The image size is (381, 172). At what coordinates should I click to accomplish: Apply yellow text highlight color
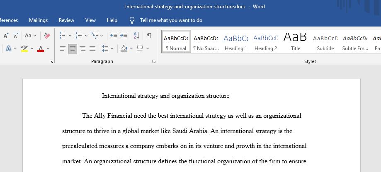[x=24, y=48]
